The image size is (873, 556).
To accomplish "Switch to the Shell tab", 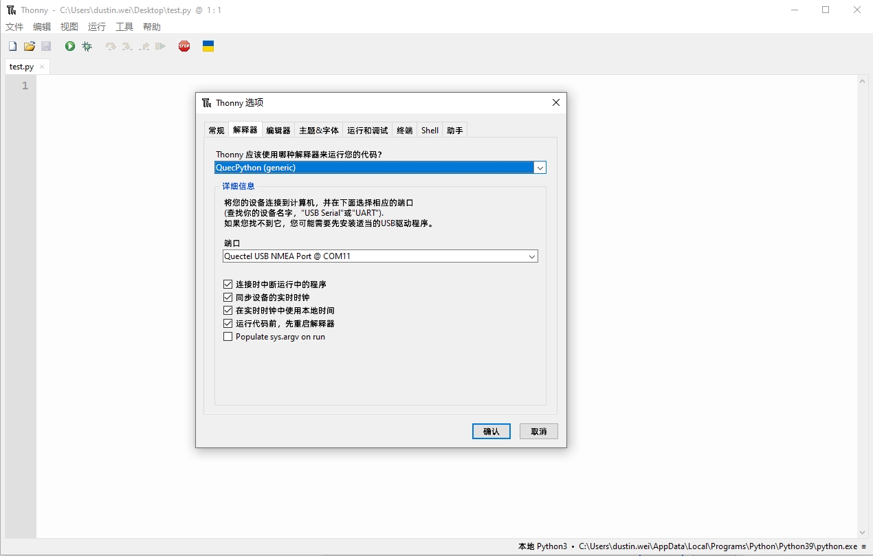I will [x=430, y=130].
